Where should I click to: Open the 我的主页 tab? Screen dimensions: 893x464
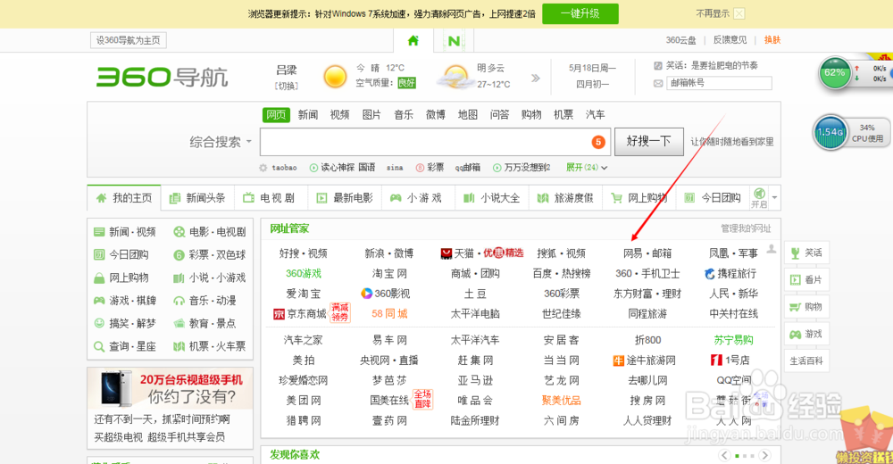pyautogui.click(x=124, y=198)
